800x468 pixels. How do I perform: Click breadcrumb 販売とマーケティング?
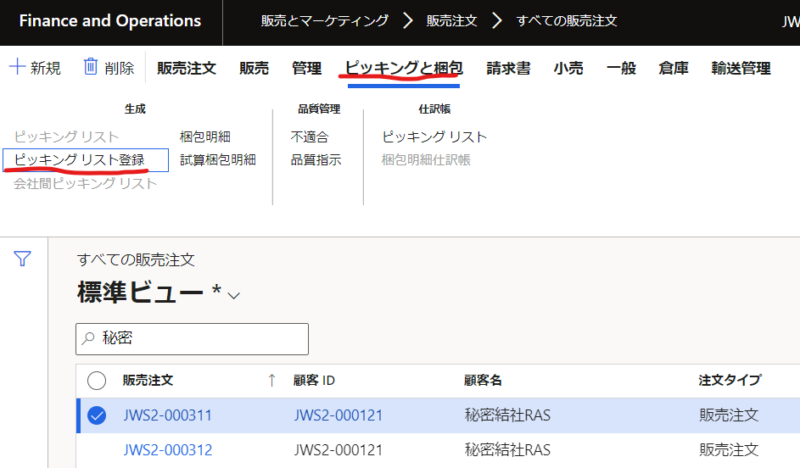coord(324,21)
